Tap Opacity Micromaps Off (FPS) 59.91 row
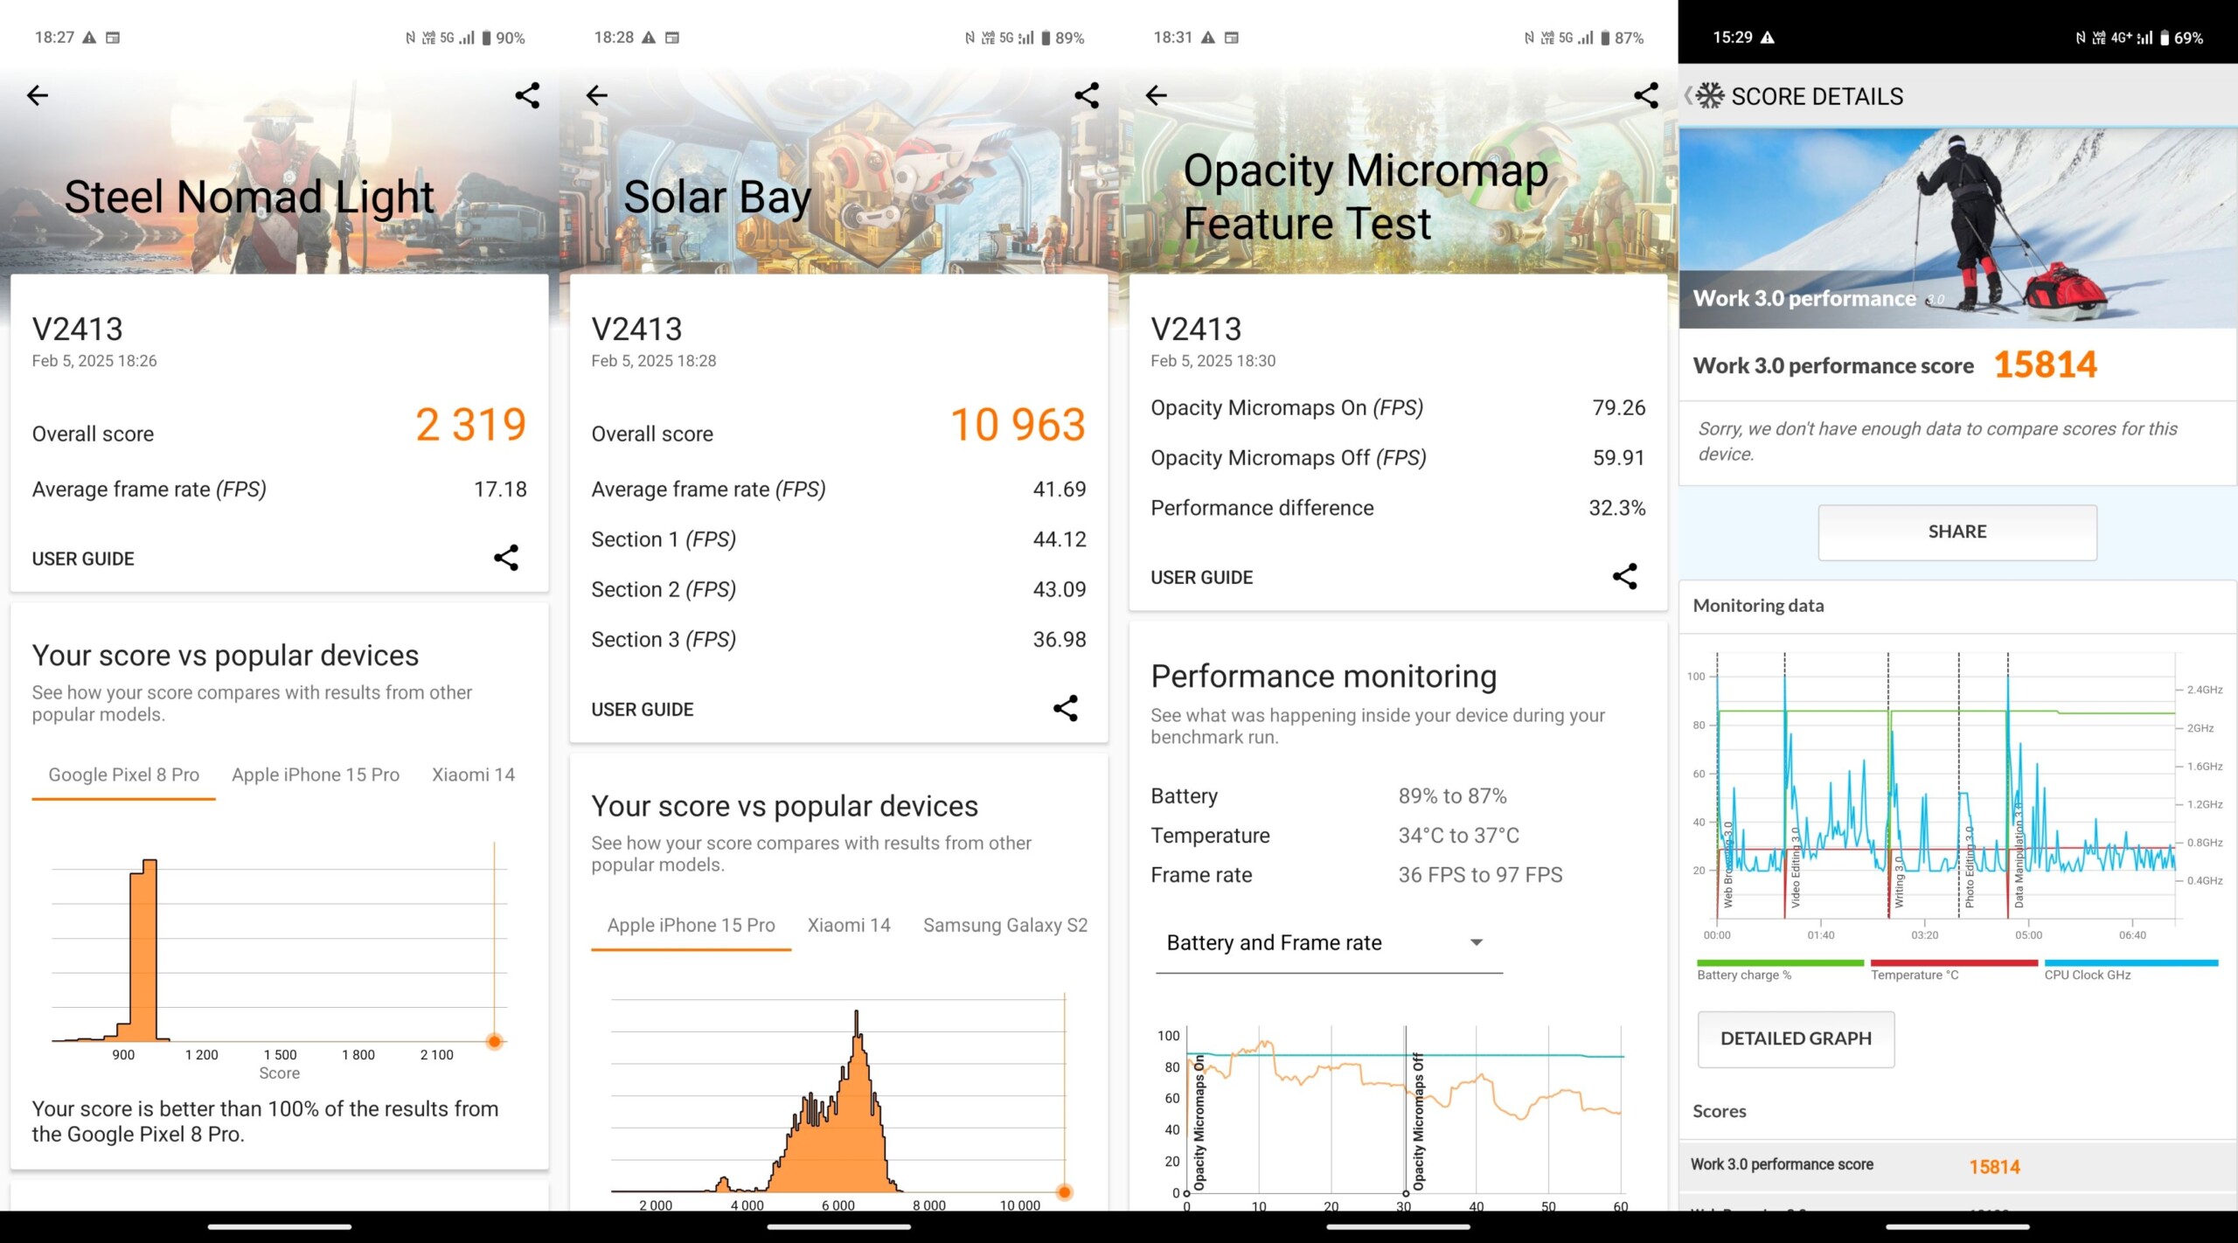Image resolution: width=2238 pixels, height=1243 pixels. [x=1398, y=457]
